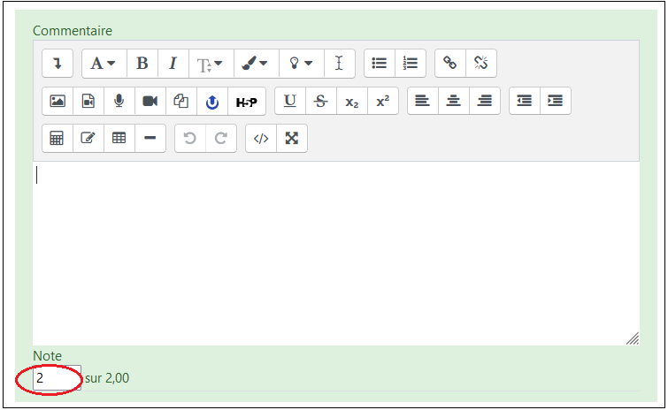Insert a link in the comment
This screenshot has width=668, height=410.
[x=450, y=64]
